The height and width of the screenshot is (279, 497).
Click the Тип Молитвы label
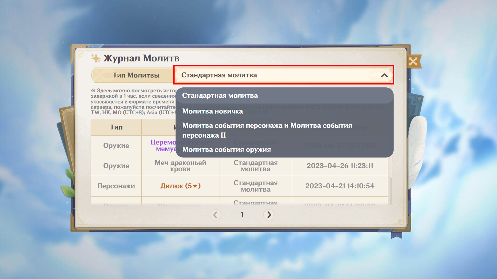coord(136,75)
